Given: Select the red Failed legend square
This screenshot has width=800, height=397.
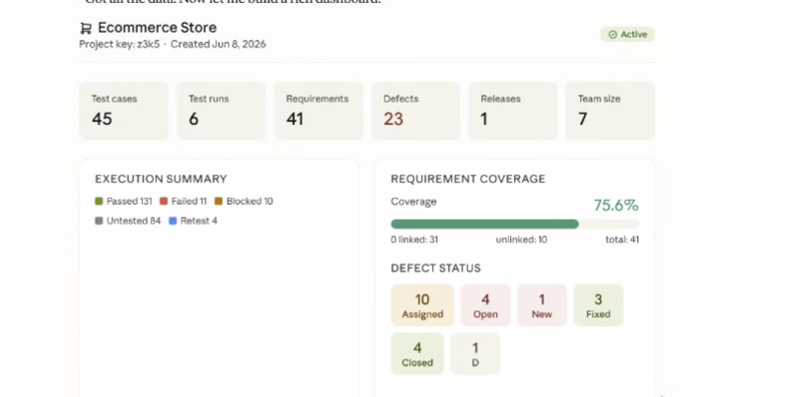Looking at the screenshot, I should (164, 201).
